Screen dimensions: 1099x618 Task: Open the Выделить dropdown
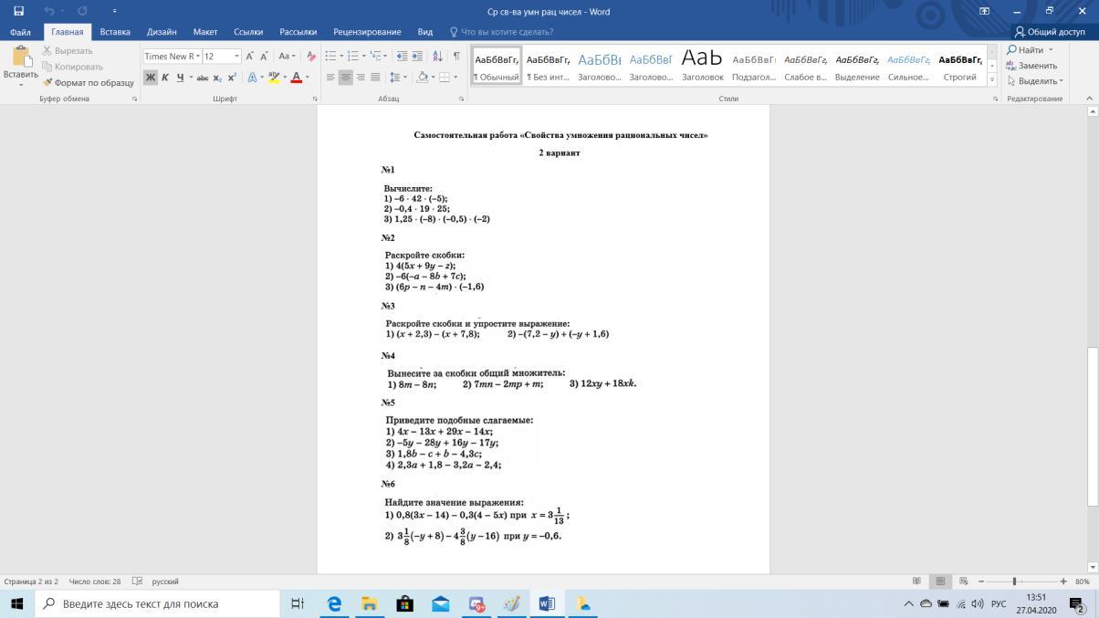tap(1035, 81)
